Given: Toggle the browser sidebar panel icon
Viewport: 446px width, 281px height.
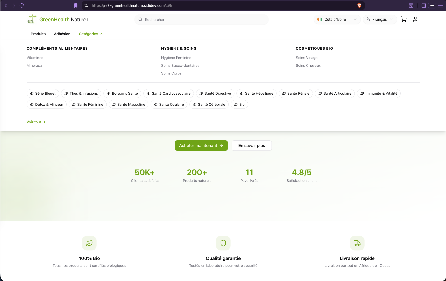Looking at the screenshot, I should click(x=423, y=5).
